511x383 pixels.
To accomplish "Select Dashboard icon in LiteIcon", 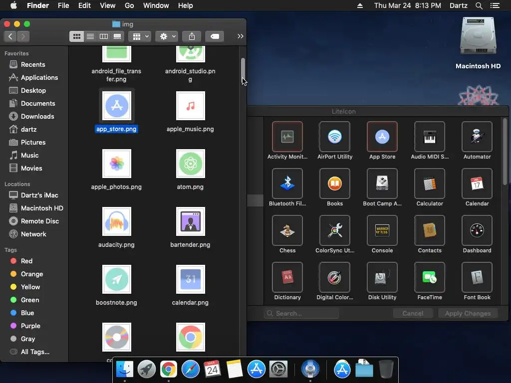I will click(x=477, y=230).
